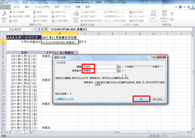Open the Math/Trig (数学/三角) functions menu
Viewport: 195px width, 138px height.
60,16
